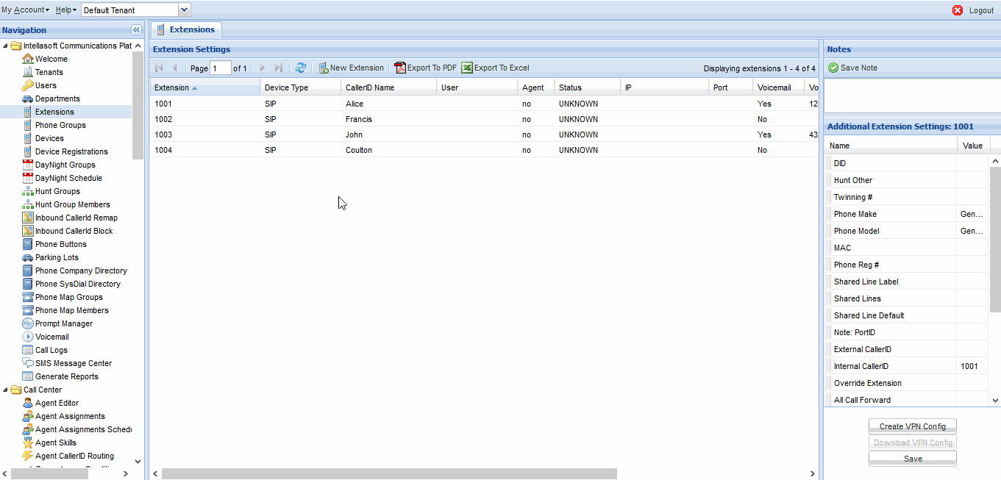The height and width of the screenshot is (480, 1001).
Task: Click the Create VPN Config button
Action: (912, 426)
